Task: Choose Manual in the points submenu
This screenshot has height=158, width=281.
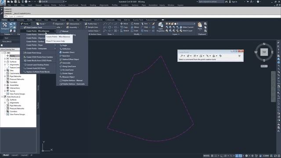Action: tap(72, 31)
